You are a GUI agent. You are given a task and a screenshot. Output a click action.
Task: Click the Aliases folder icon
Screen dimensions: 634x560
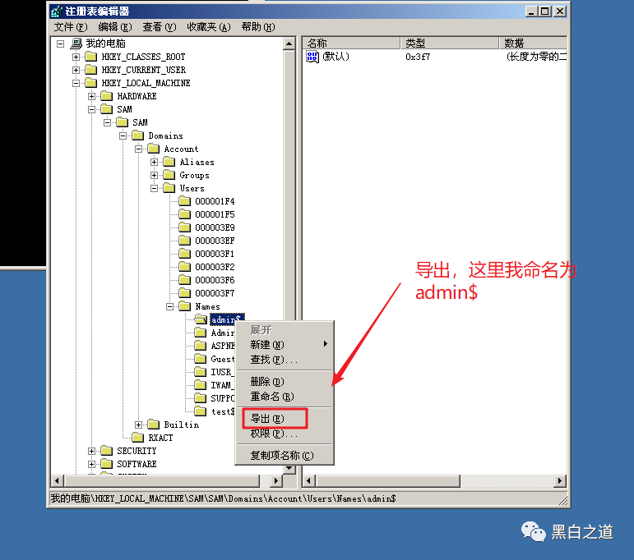tap(169, 162)
